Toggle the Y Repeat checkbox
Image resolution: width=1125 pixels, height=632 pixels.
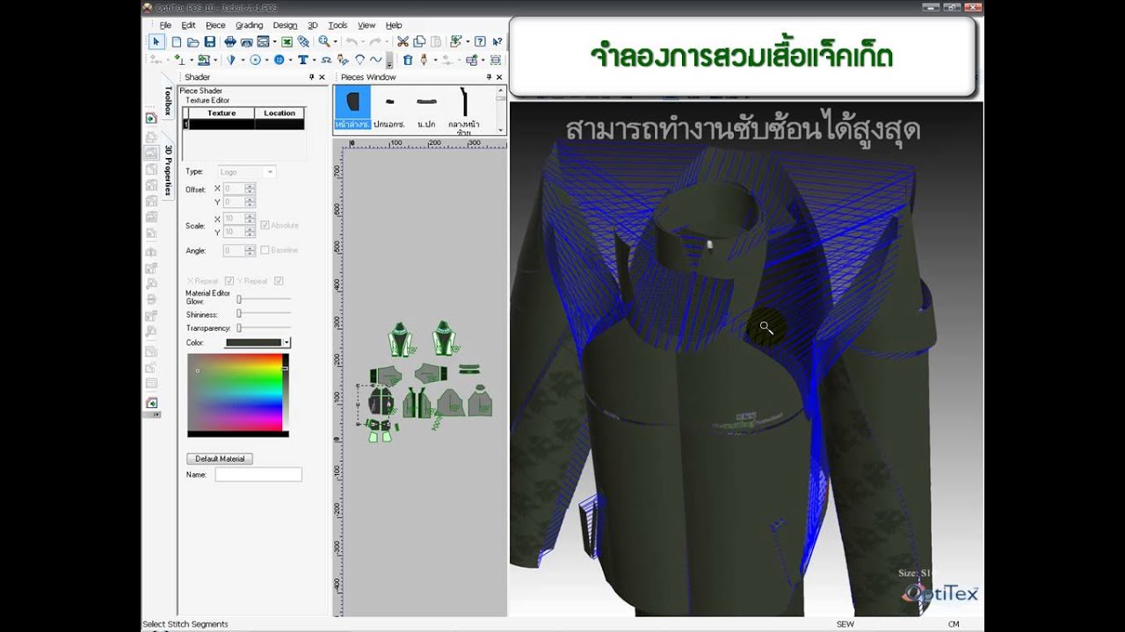279,281
